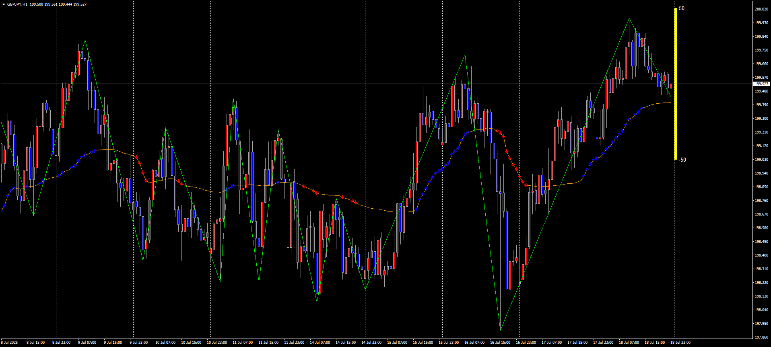Click the 199.500 open value in the header
Image resolution: width=771 pixels, height=347 pixels.
click(37, 4)
